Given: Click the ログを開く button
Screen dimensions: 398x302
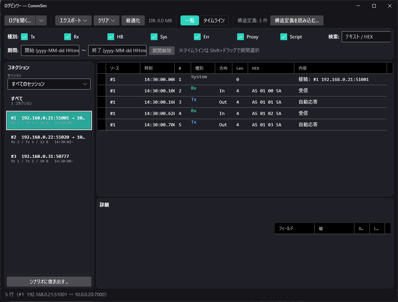Looking at the screenshot, I should [x=20, y=21].
